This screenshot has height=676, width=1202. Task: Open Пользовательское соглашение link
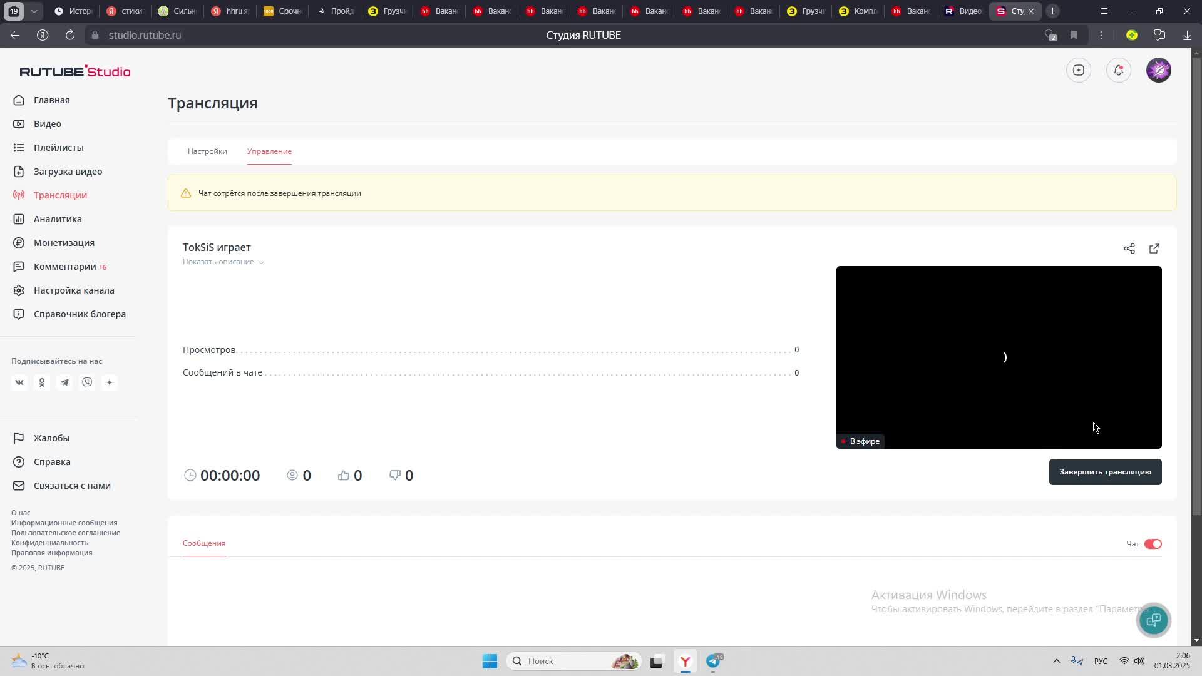(x=66, y=533)
